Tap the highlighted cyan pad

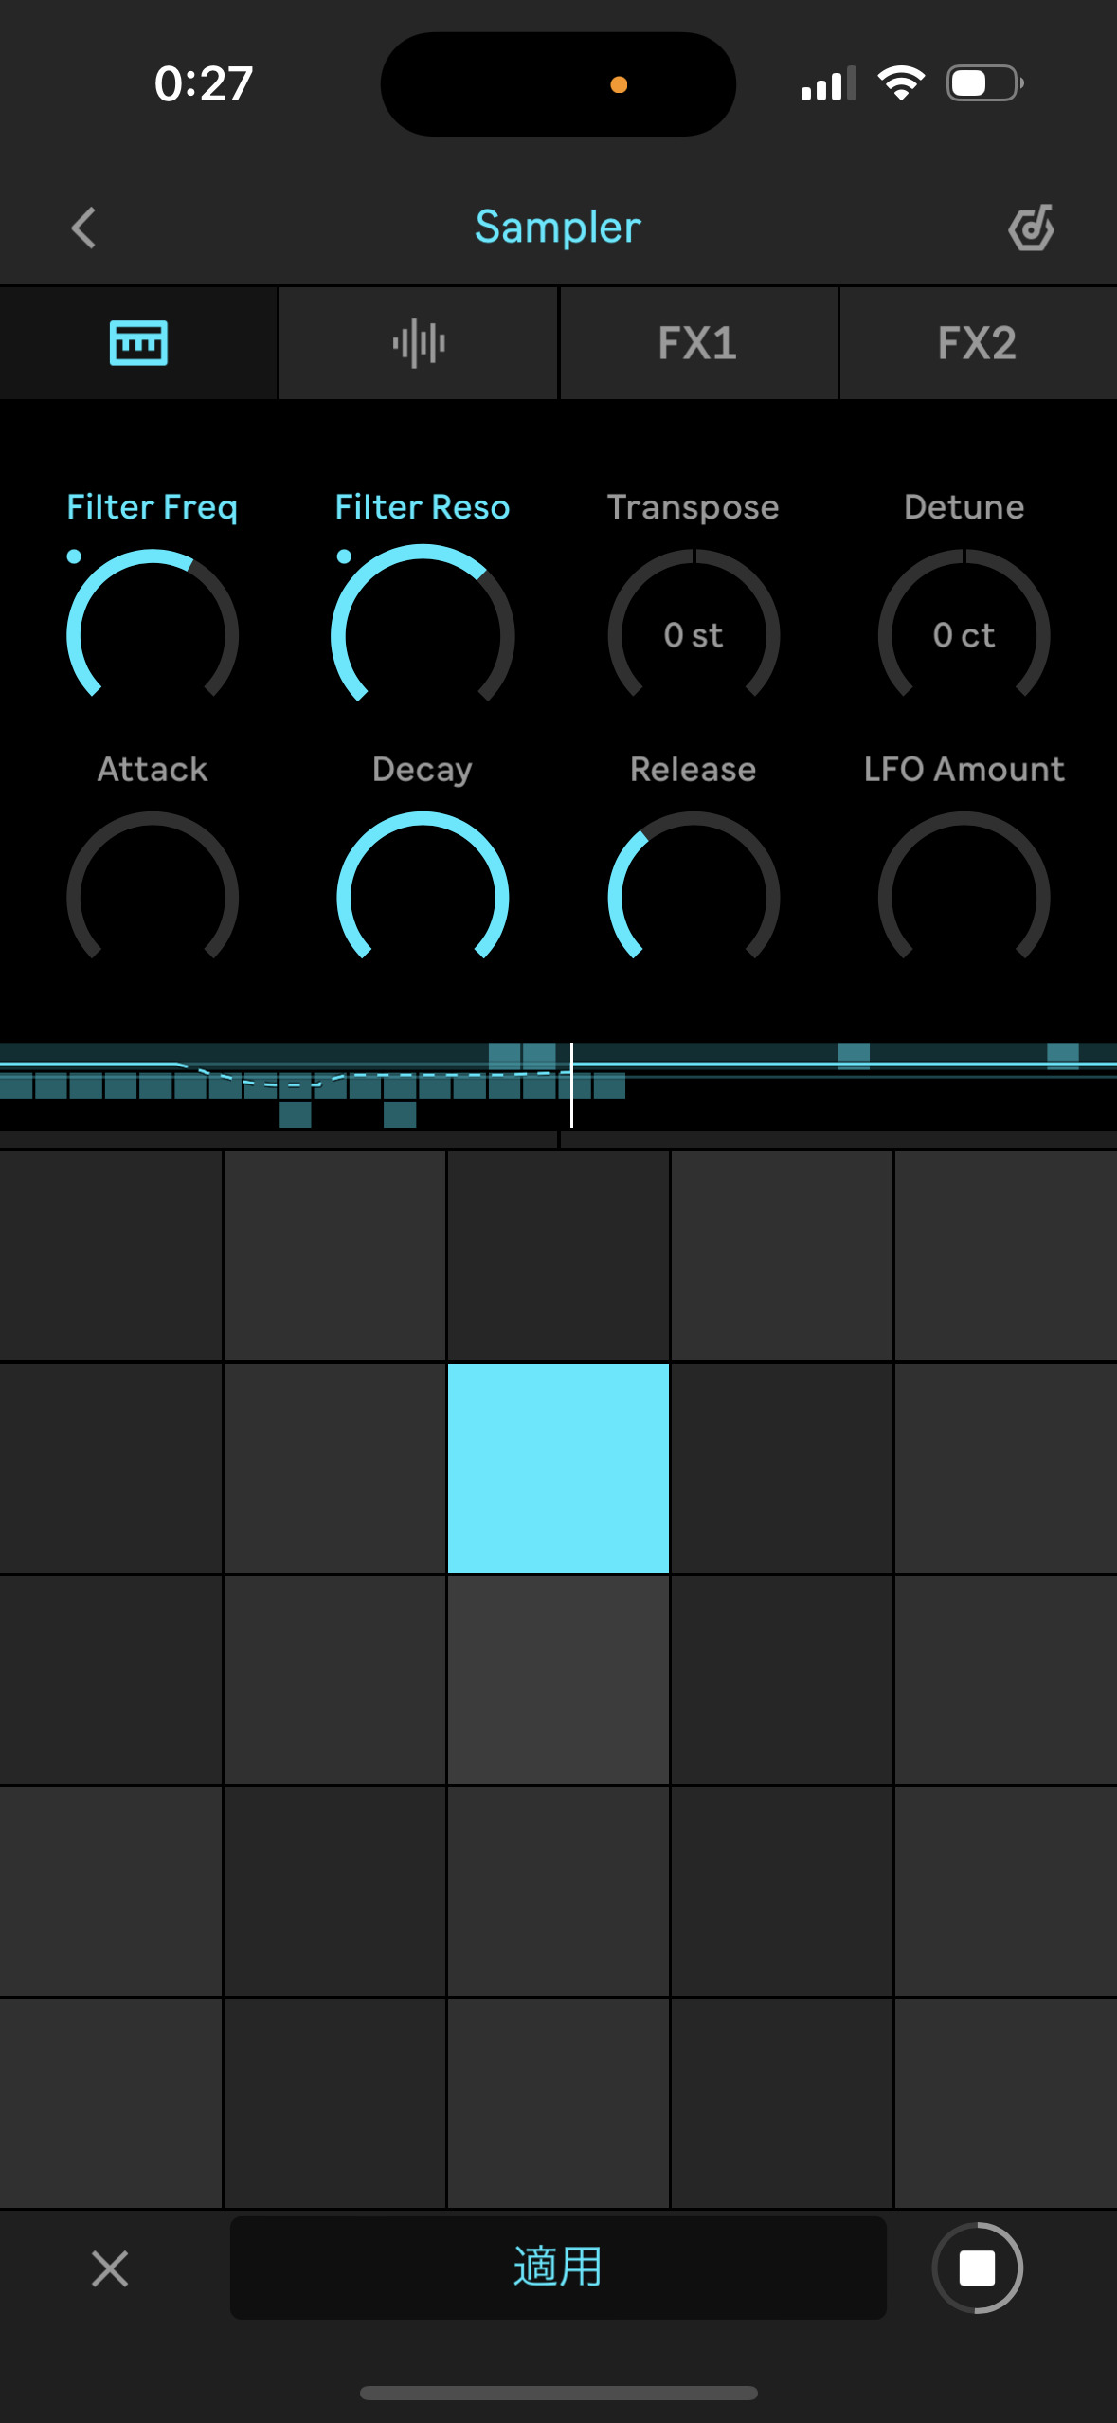click(x=558, y=1467)
